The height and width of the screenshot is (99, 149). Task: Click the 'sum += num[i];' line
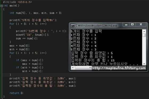tap(27, 38)
